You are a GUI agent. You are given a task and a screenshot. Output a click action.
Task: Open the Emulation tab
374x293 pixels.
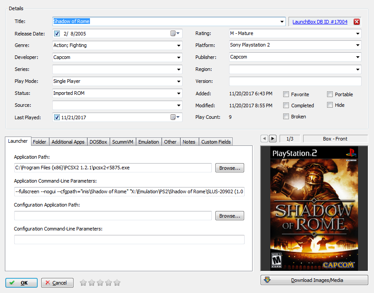click(x=148, y=142)
